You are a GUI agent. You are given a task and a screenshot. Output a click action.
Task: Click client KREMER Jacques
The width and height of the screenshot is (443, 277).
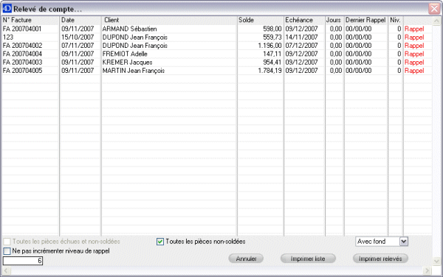(127, 63)
